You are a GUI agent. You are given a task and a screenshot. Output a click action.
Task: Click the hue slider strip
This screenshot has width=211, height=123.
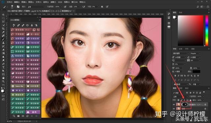click(x=207, y=31)
